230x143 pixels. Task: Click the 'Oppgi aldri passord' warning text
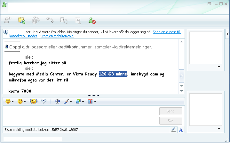[81, 47]
